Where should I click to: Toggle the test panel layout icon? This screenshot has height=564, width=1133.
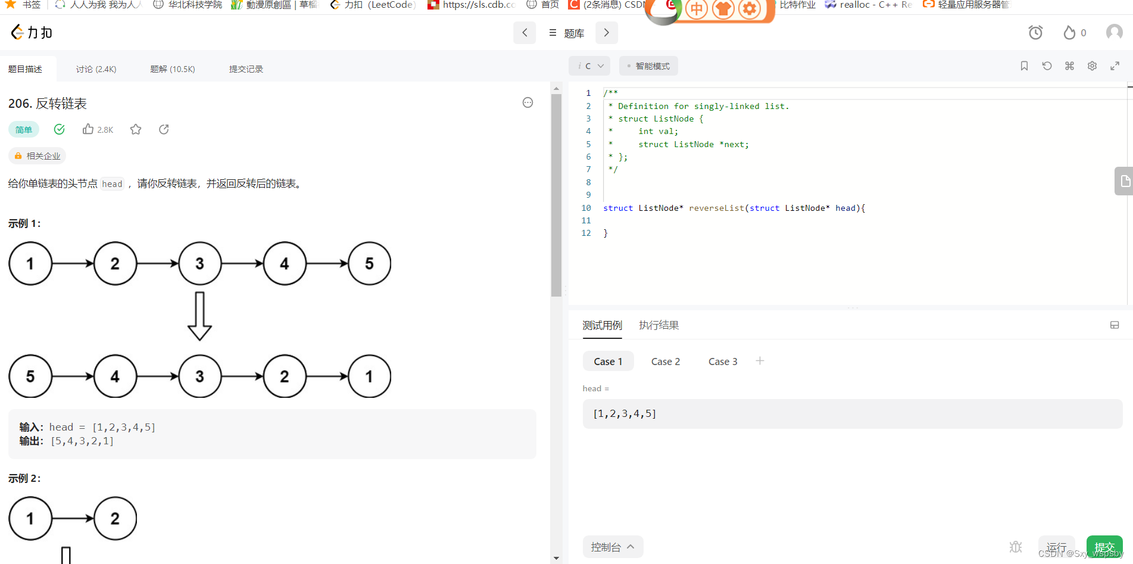1115,325
